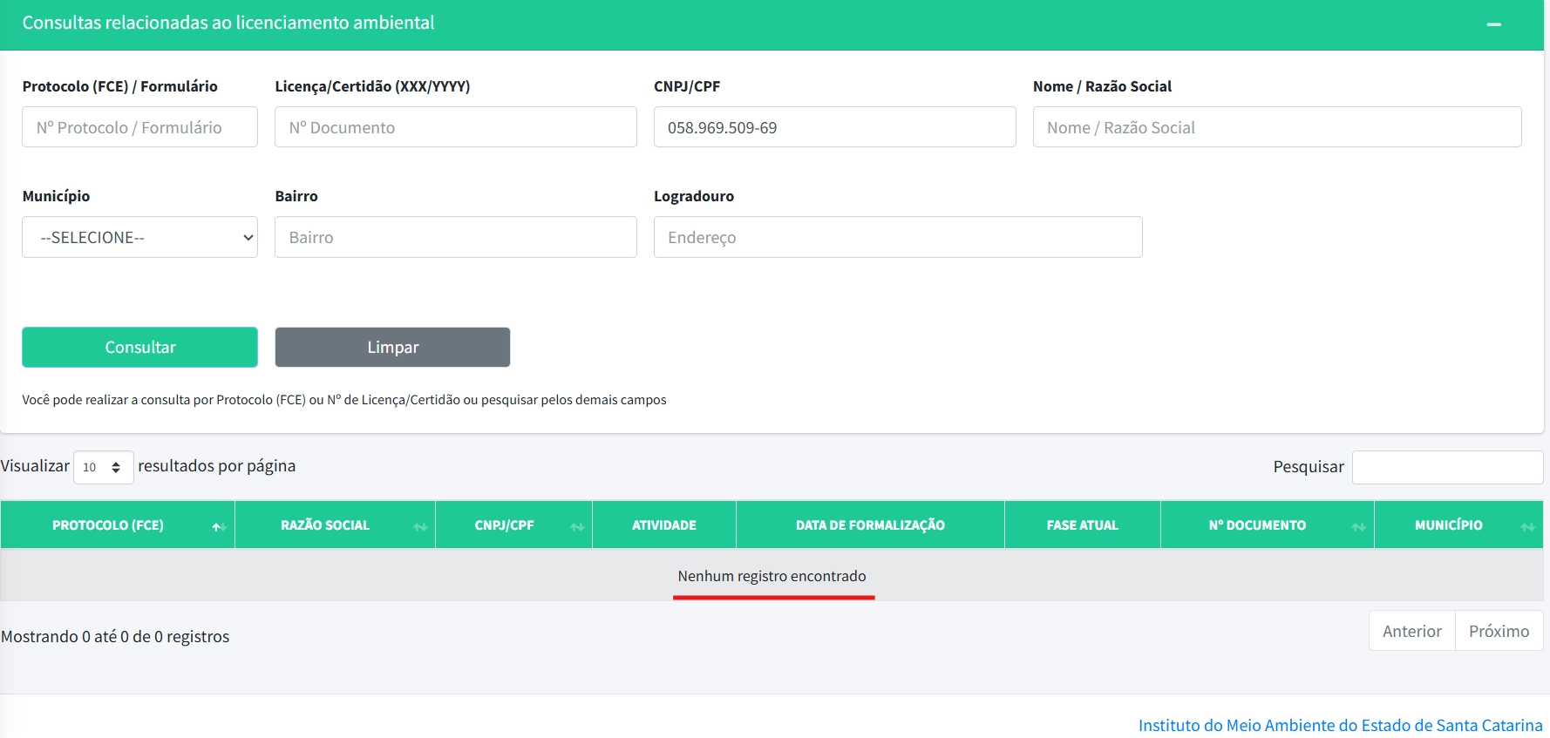Click the Consultar button
This screenshot has height=738, width=1550.
point(139,347)
